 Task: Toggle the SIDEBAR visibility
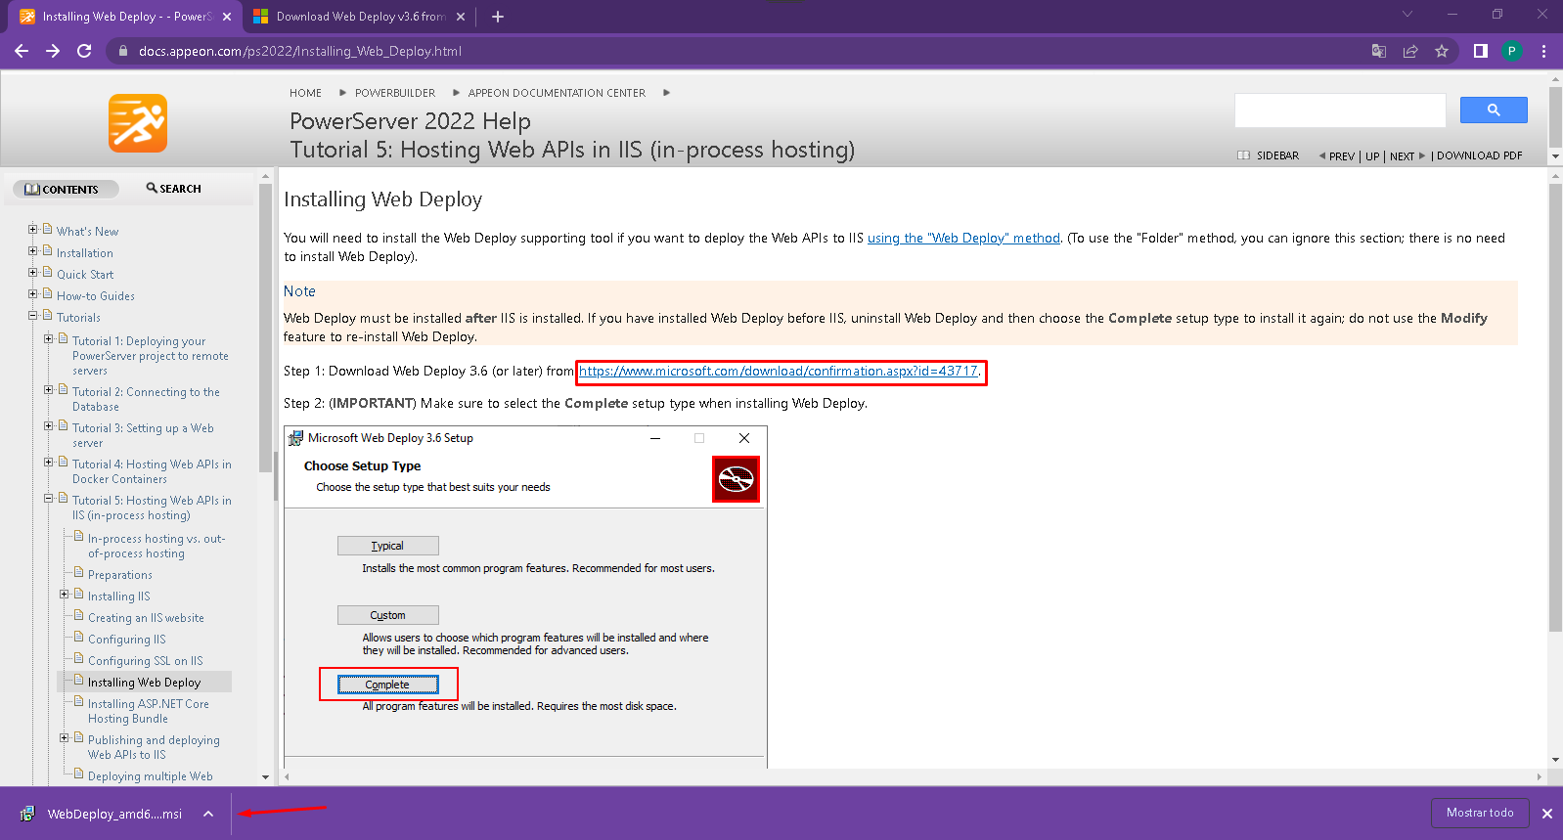click(x=1269, y=155)
